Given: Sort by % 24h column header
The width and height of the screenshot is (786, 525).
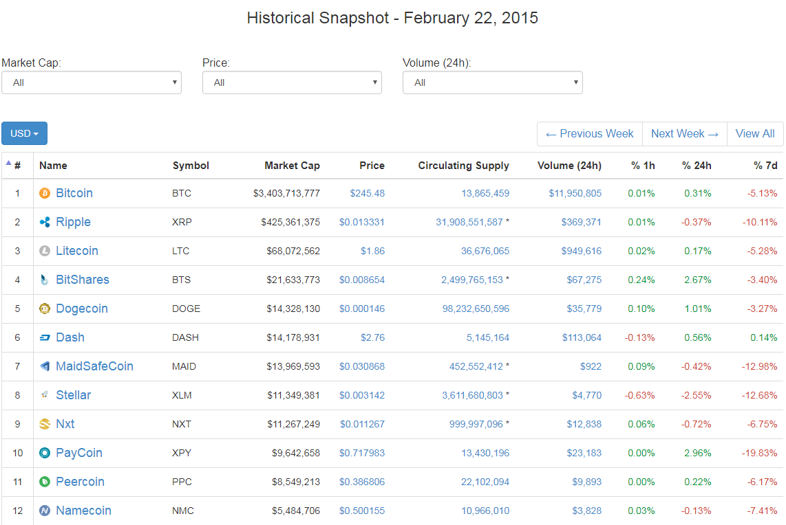Looking at the screenshot, I should click(x=697, y=166).
